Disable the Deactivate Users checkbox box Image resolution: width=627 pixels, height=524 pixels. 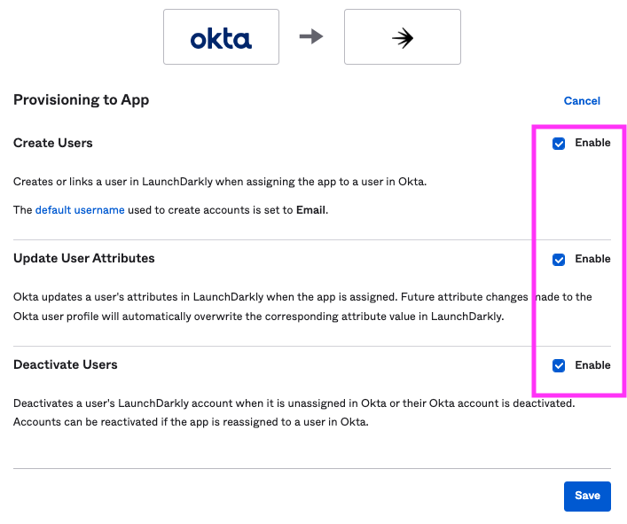coord(559,365)
